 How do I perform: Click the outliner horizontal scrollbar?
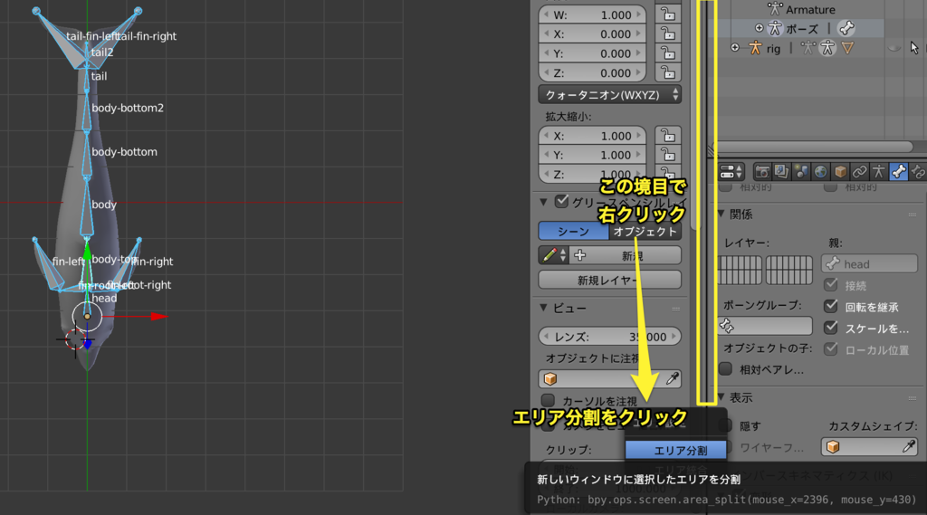click(x=815, y=146)
